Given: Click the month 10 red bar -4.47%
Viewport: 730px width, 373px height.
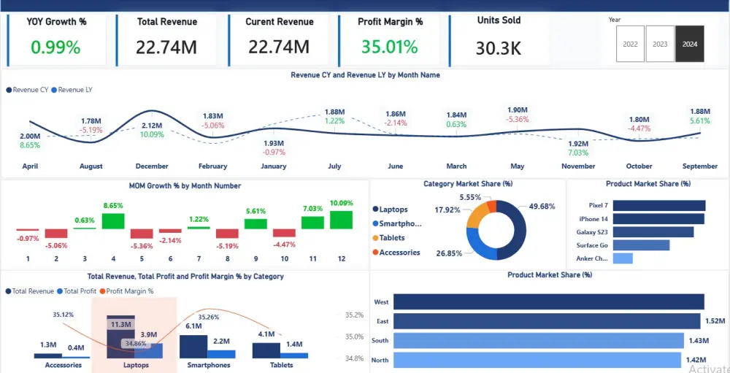Looking at the screenshot, I should click(x=284, y=233).
